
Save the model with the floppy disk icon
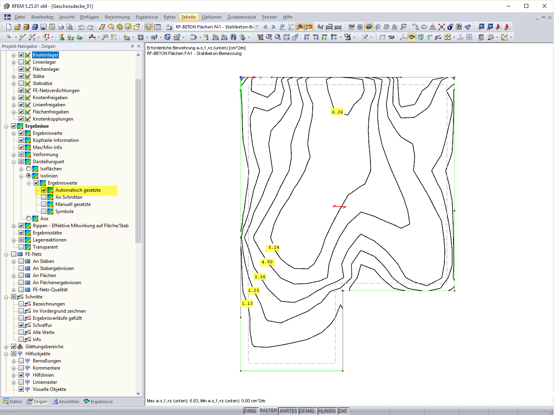point(43,27)
